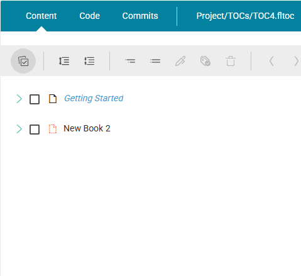Toggle the multi-select checkboxes icon
The image size is (301, 276).
coord(23,61)
